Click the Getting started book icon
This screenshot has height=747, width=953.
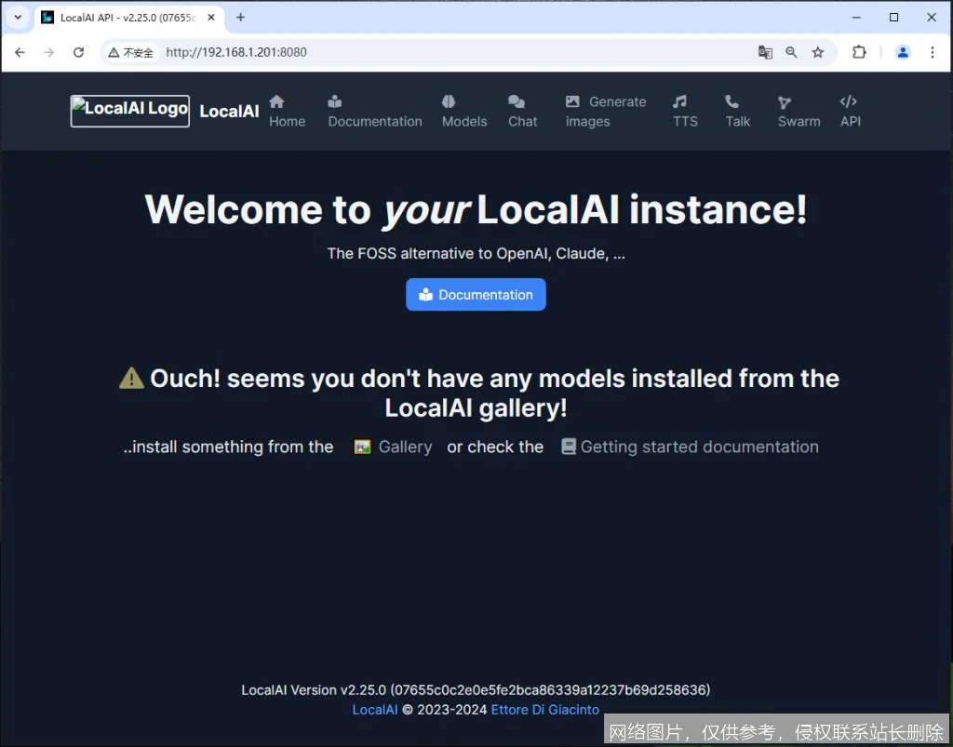pos(569,447)
